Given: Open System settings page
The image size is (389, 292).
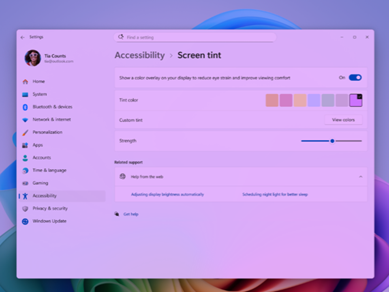Looking at the screenshot, I should coord(62,94).
